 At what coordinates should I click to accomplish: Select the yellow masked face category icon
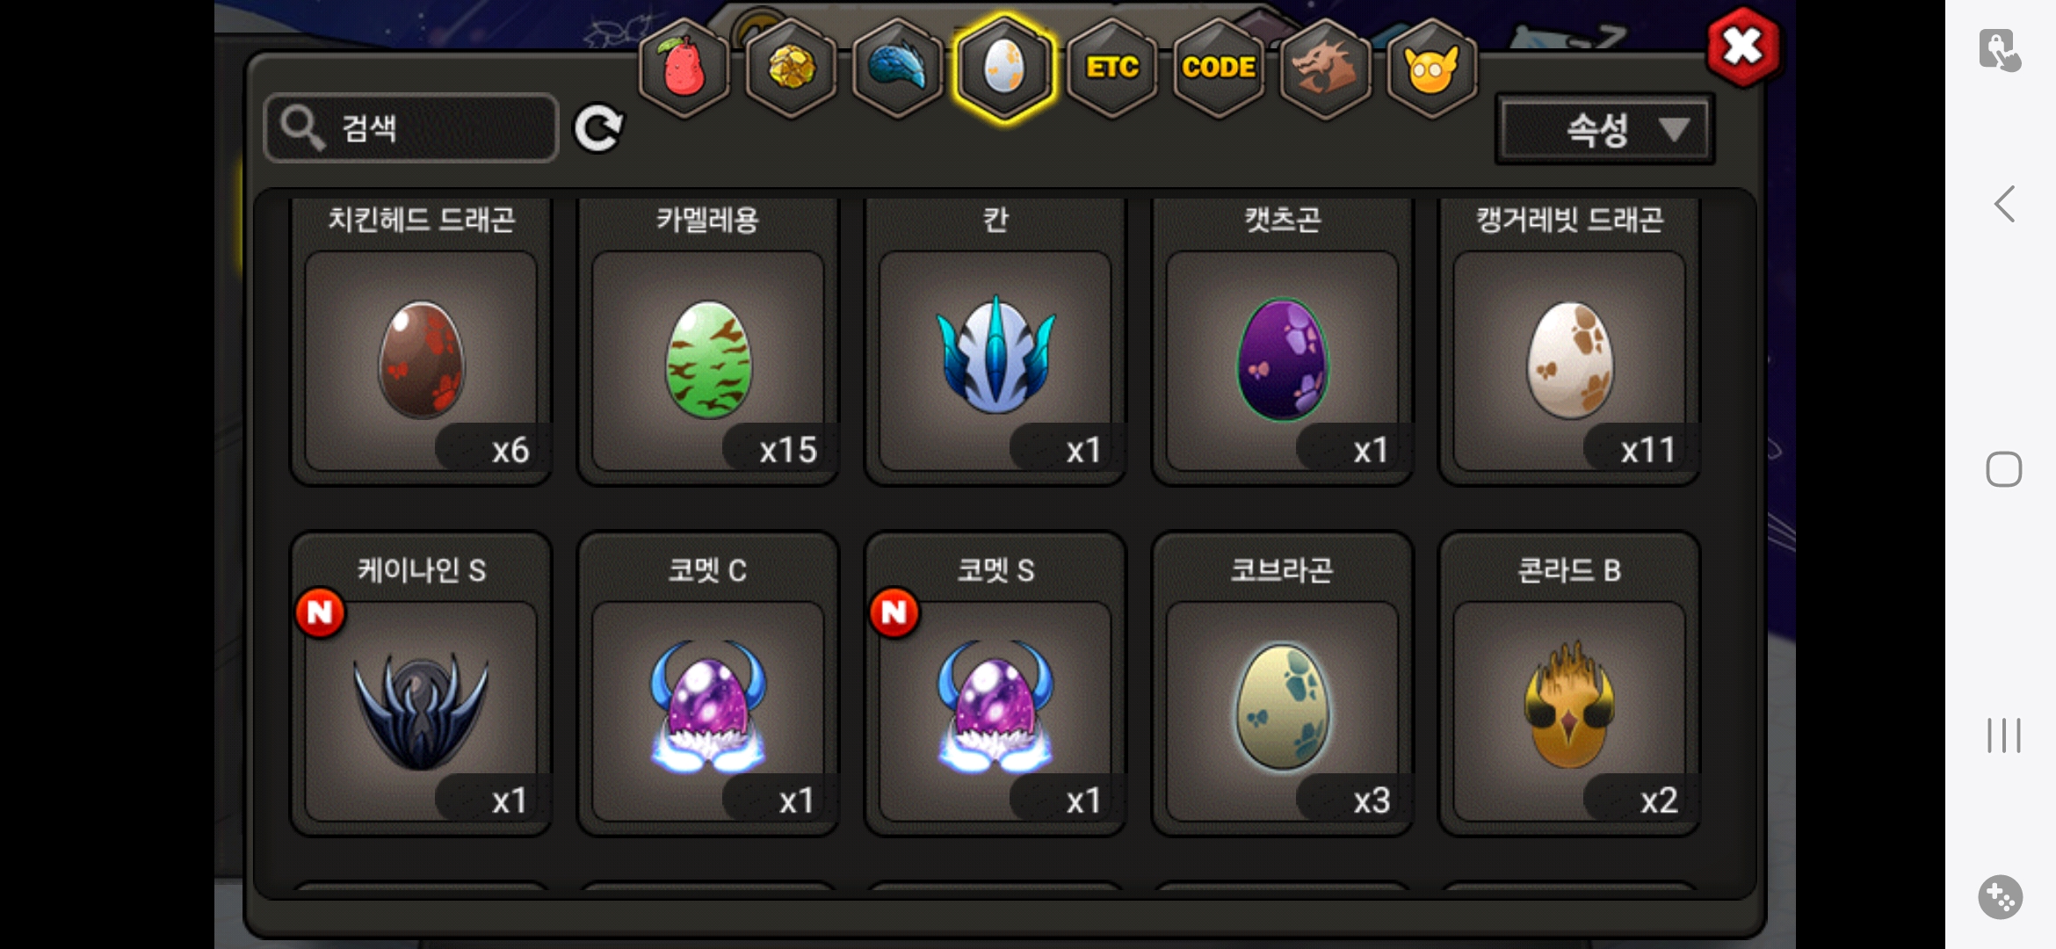tap(1431, 68)
